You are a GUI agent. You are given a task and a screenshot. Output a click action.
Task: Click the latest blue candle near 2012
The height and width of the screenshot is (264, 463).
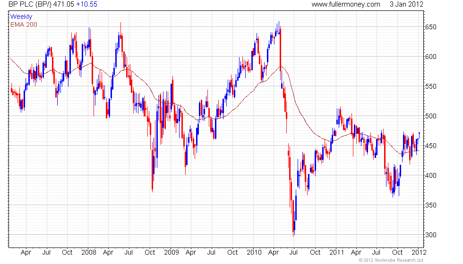pyautogui.click(x=420, y=135)
